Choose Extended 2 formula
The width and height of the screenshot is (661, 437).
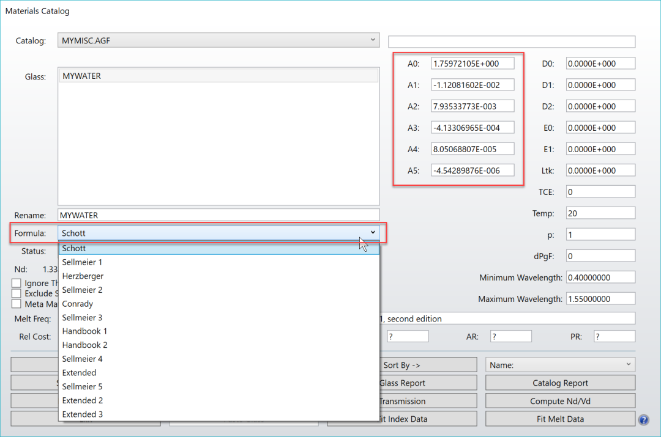click(218, 401)
